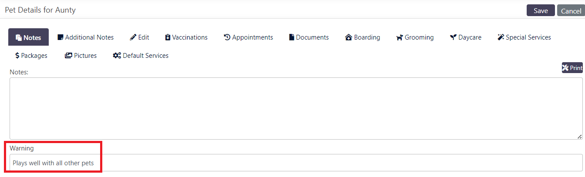
Task: Click the Default Services gears icon
Action: 117,56
